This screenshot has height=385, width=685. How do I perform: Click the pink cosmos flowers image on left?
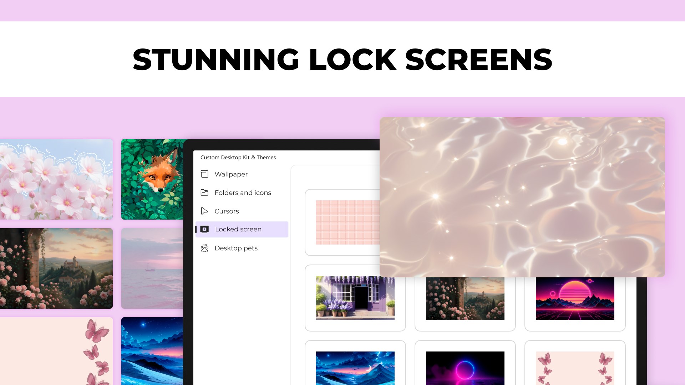point(56,179)
